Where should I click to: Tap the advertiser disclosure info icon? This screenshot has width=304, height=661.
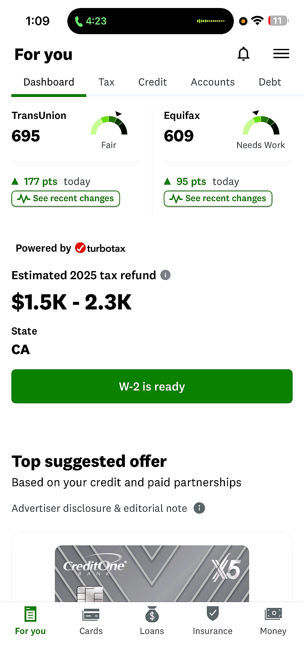199,508
